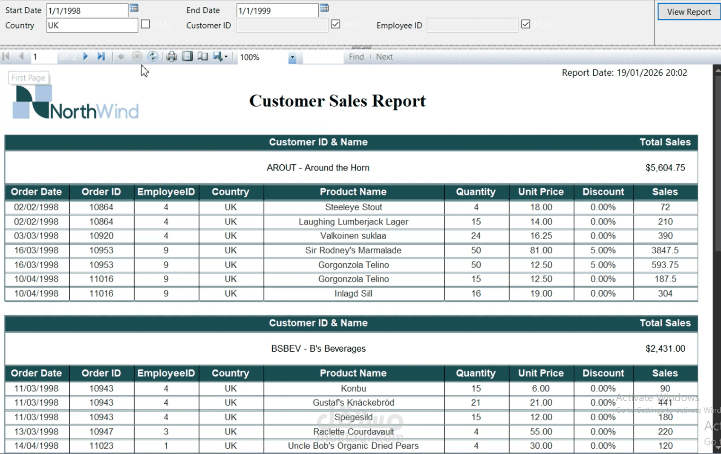Print the report using the printer icon
The width and height of the screenshot is (721, 454).
(172, 57)
